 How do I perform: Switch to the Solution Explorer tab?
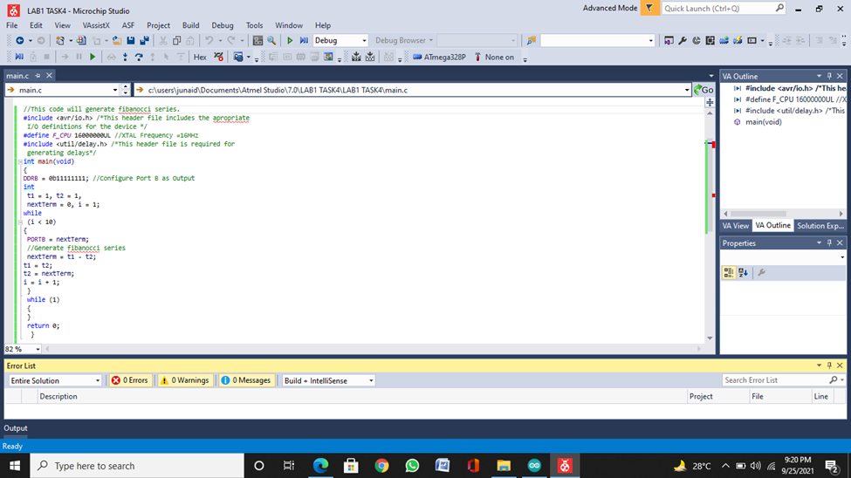pos(820,226)
